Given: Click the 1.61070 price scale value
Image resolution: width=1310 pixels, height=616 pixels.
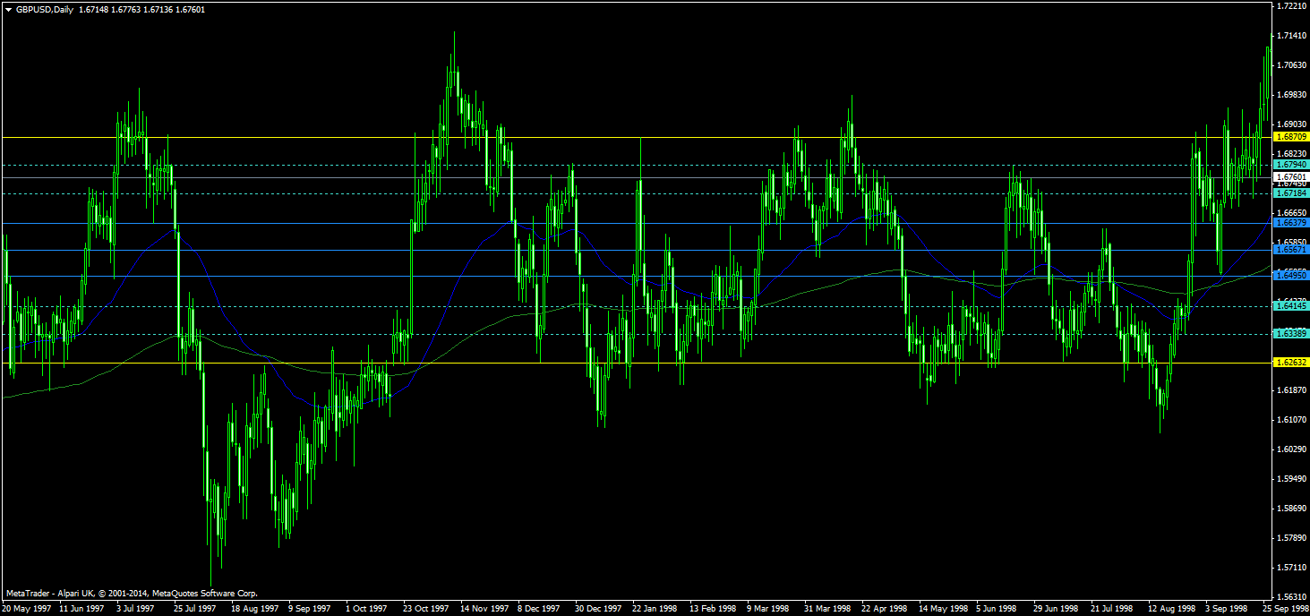Looking at the screenshot, I should click(x=1291, y=420).
